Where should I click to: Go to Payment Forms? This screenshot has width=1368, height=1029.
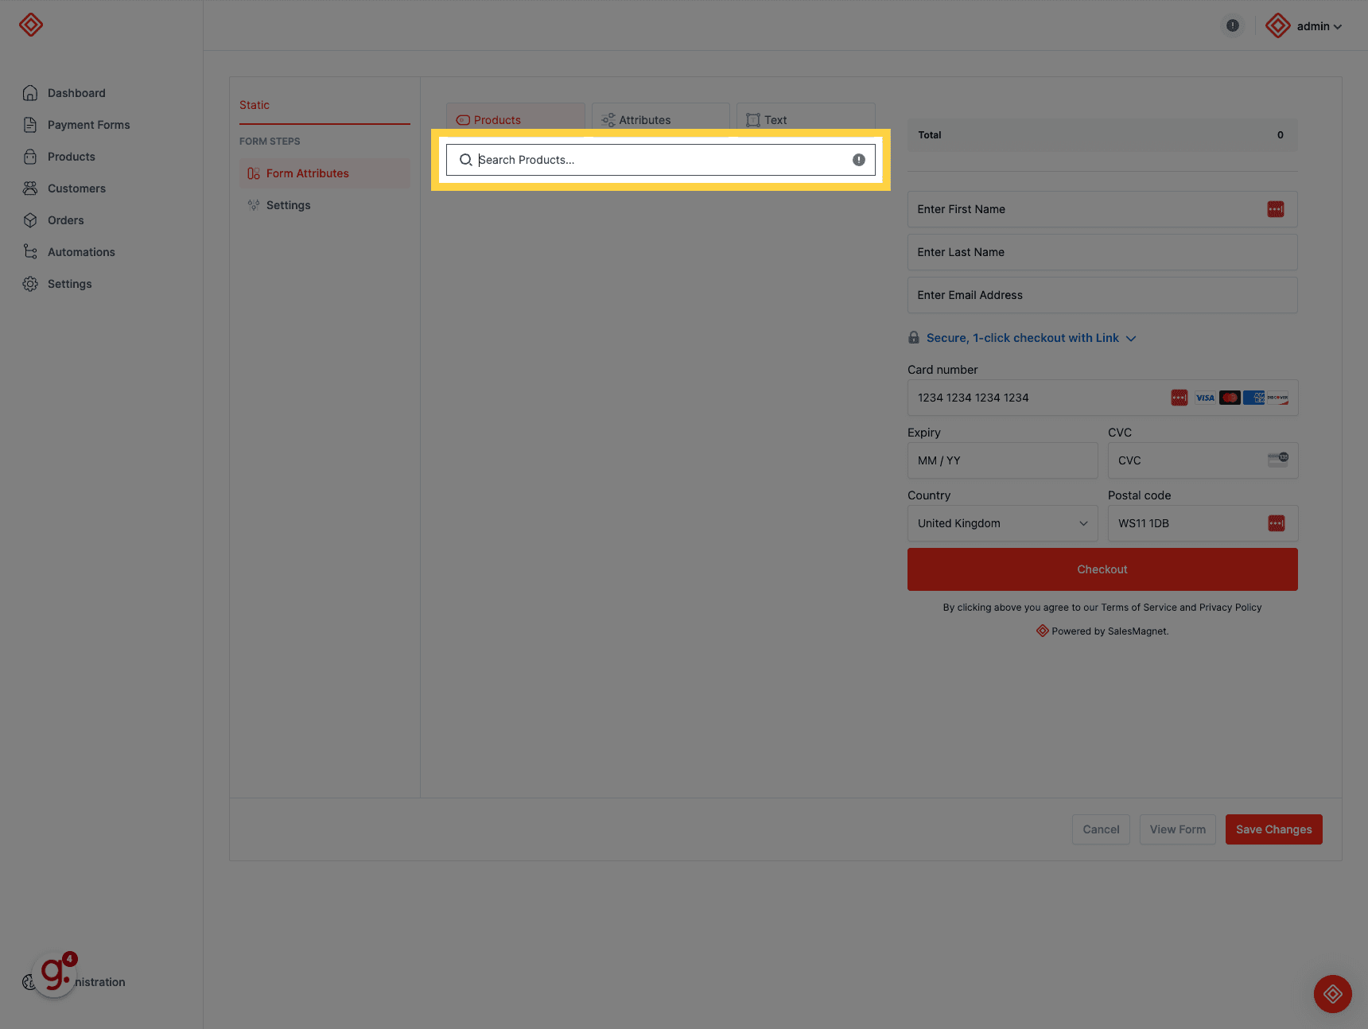88,125
